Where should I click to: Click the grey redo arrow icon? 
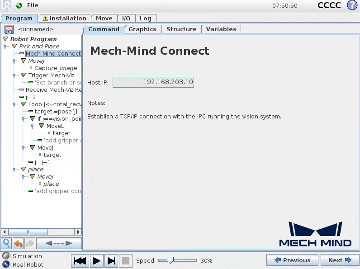tap(29, 243)
